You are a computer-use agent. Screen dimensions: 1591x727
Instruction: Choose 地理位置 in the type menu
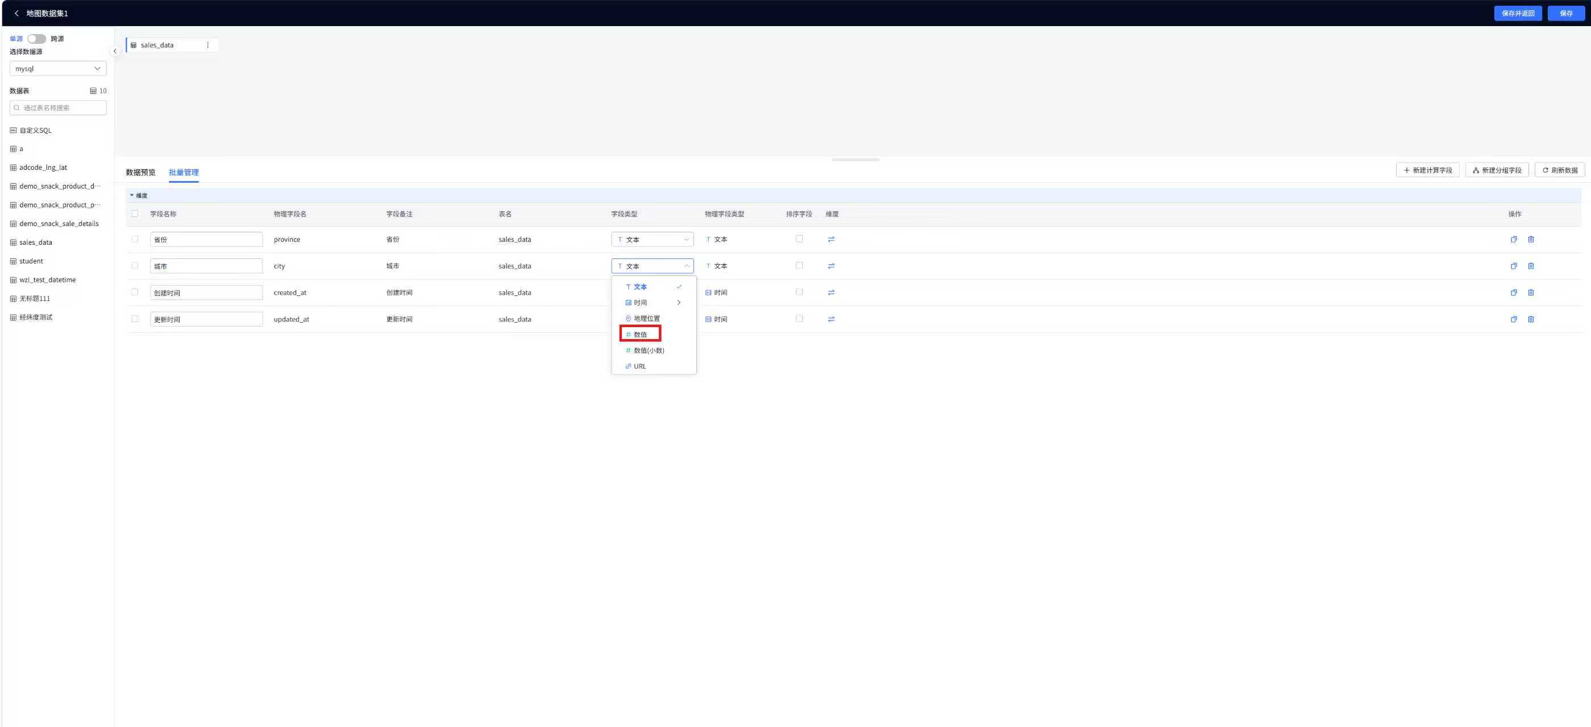(x=654, y=319)
